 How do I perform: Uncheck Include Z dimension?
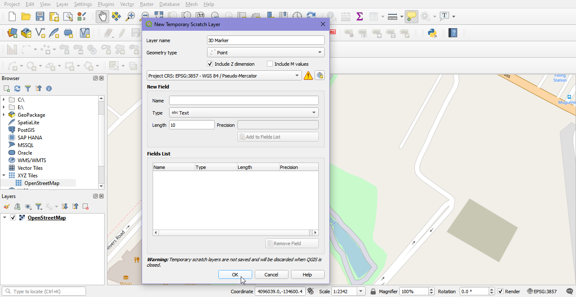click(210, 64)
